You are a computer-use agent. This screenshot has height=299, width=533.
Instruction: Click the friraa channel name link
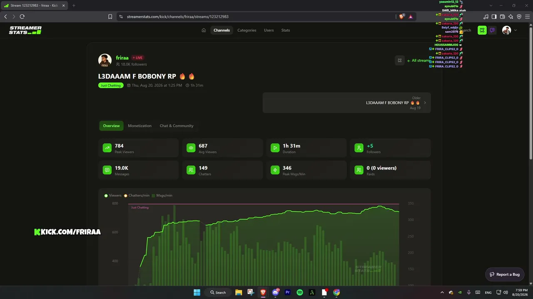tap(122, 58)
